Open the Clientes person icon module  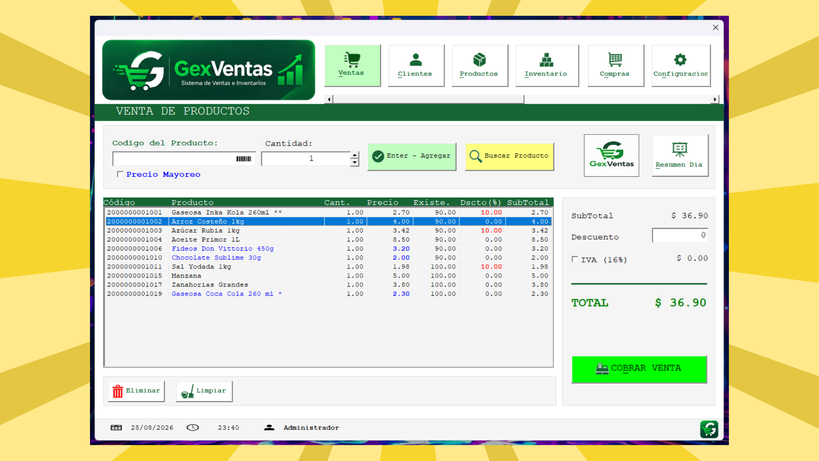(x=416, y=65)
